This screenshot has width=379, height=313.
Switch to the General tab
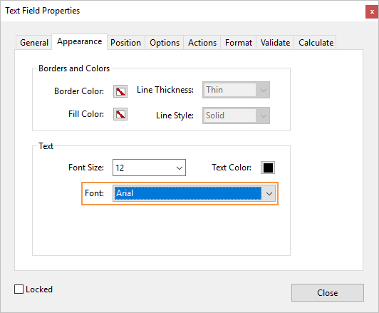34,43
